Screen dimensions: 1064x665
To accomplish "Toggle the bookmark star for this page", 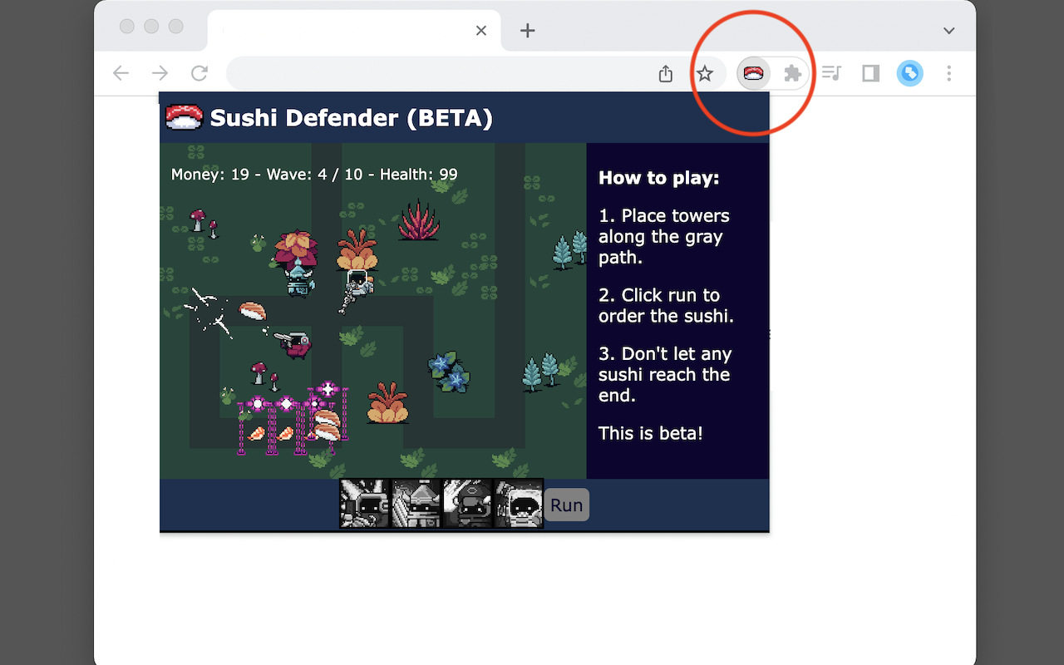I will tap(706, 73).
